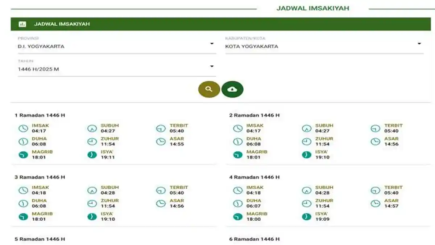Click Isya' filled icon for 2 Ramadan

pos(307,155)
